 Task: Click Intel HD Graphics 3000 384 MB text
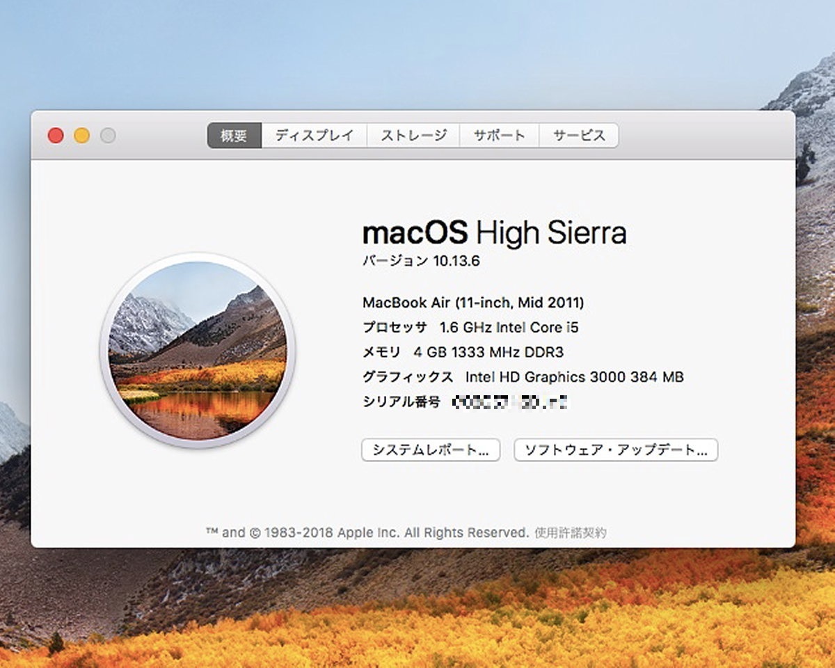click(x=575, y=377)
